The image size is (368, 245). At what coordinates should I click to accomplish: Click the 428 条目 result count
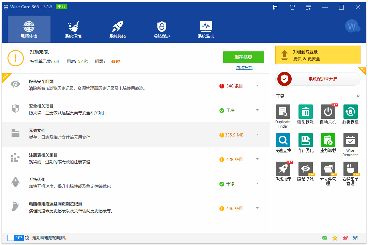234,160
